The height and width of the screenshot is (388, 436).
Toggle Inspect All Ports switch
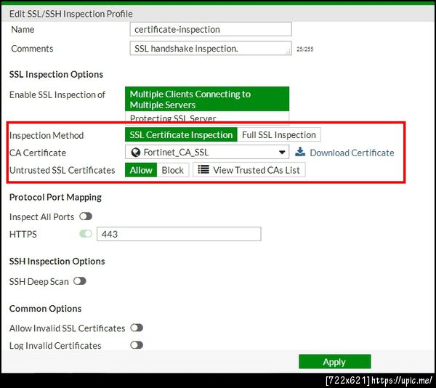pos(86,217)
